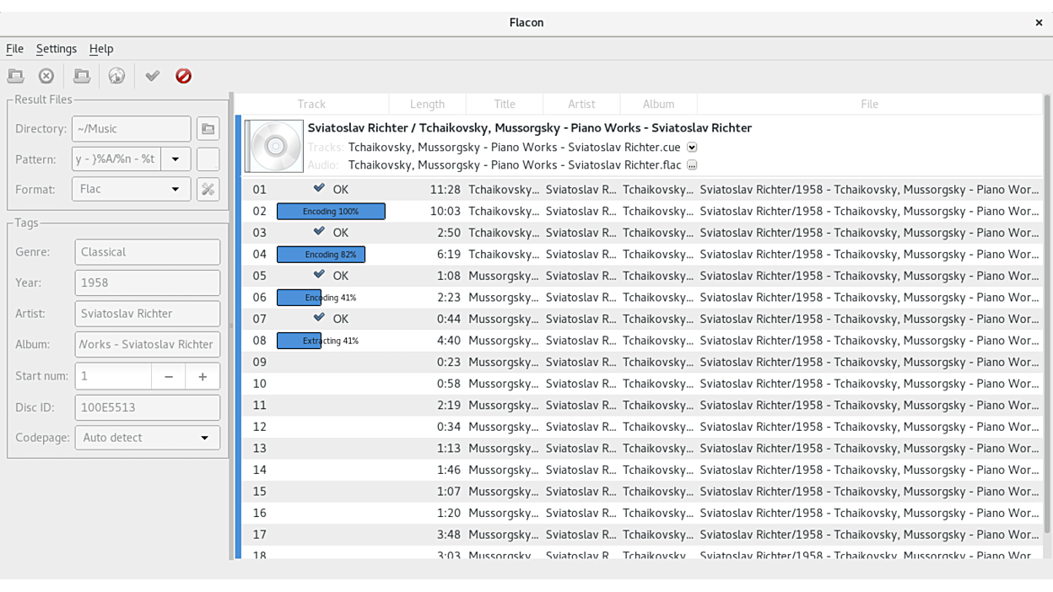Image resolution: width=1053 pixels, height=592 pixels.
Task: Browse for output Directory using folder button
Action: click(208, 129)
